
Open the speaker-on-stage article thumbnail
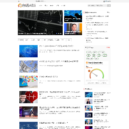tap(28, 113)
